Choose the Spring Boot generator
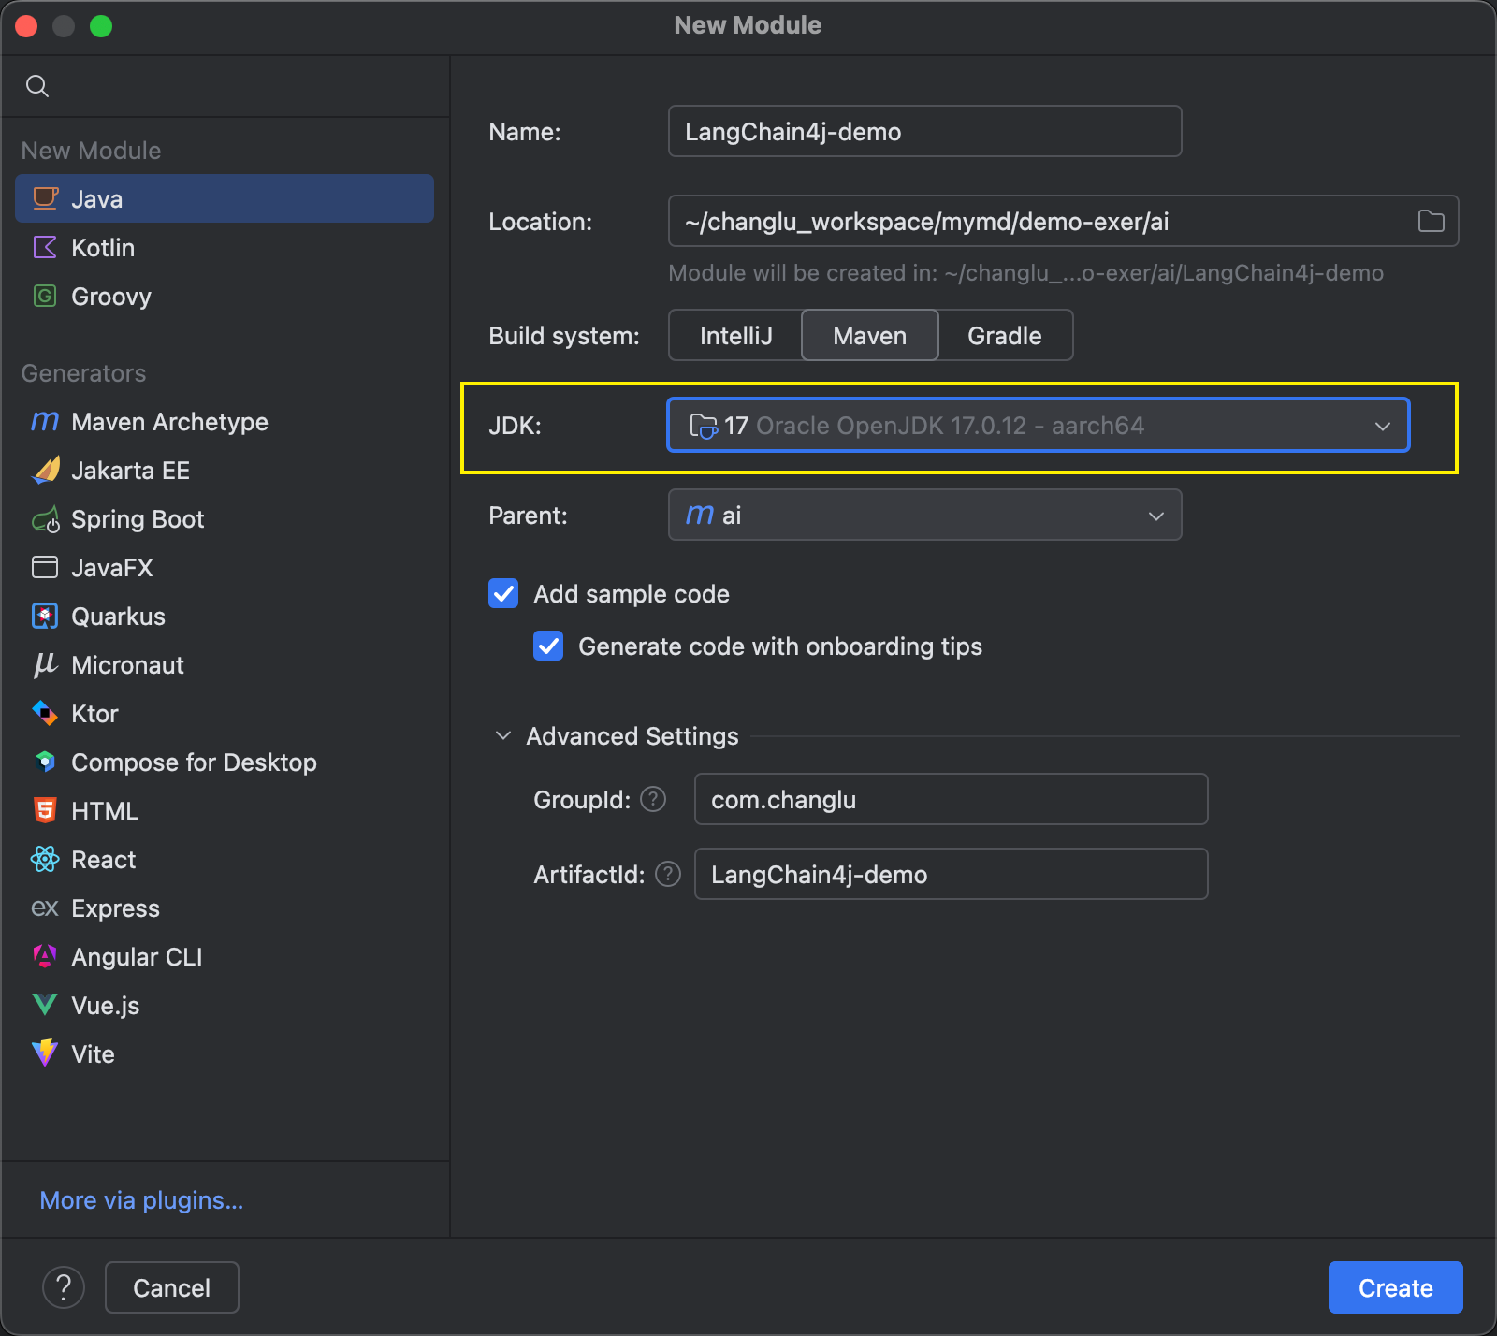Screen dimensions: 1497x1336 click(x=225, y=518)
